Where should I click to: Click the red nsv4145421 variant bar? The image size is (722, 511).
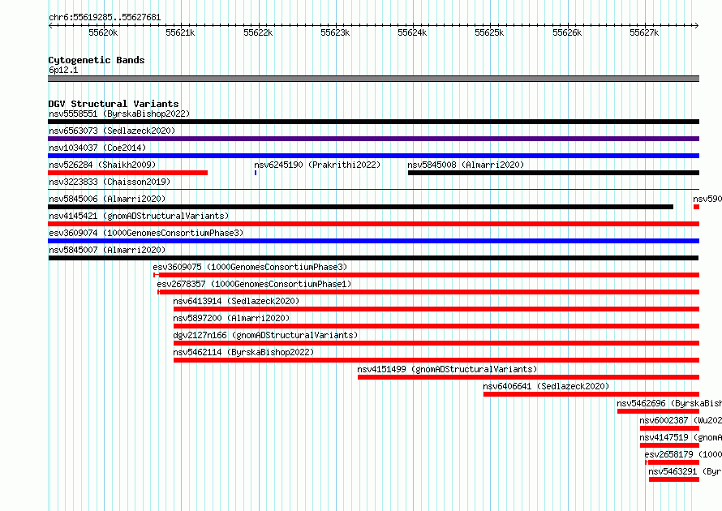[373, 224]
